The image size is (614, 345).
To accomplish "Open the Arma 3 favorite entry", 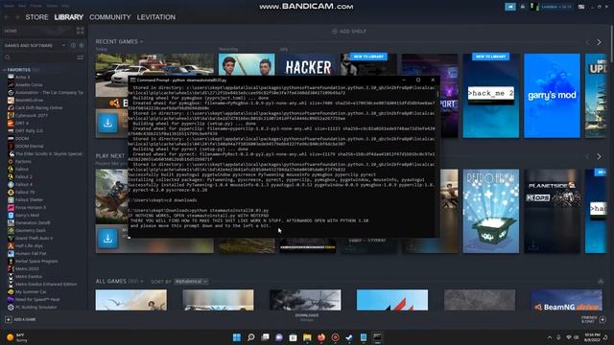I will (22, 77).
